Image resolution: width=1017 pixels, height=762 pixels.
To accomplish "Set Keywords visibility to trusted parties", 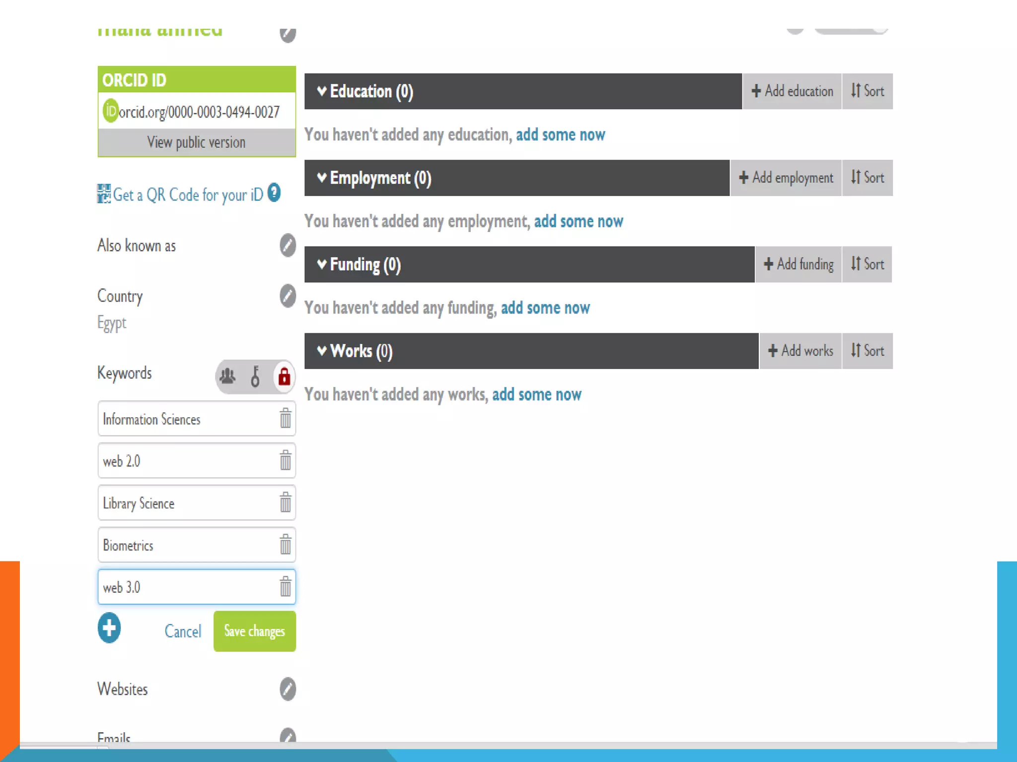I will (255, 377).
